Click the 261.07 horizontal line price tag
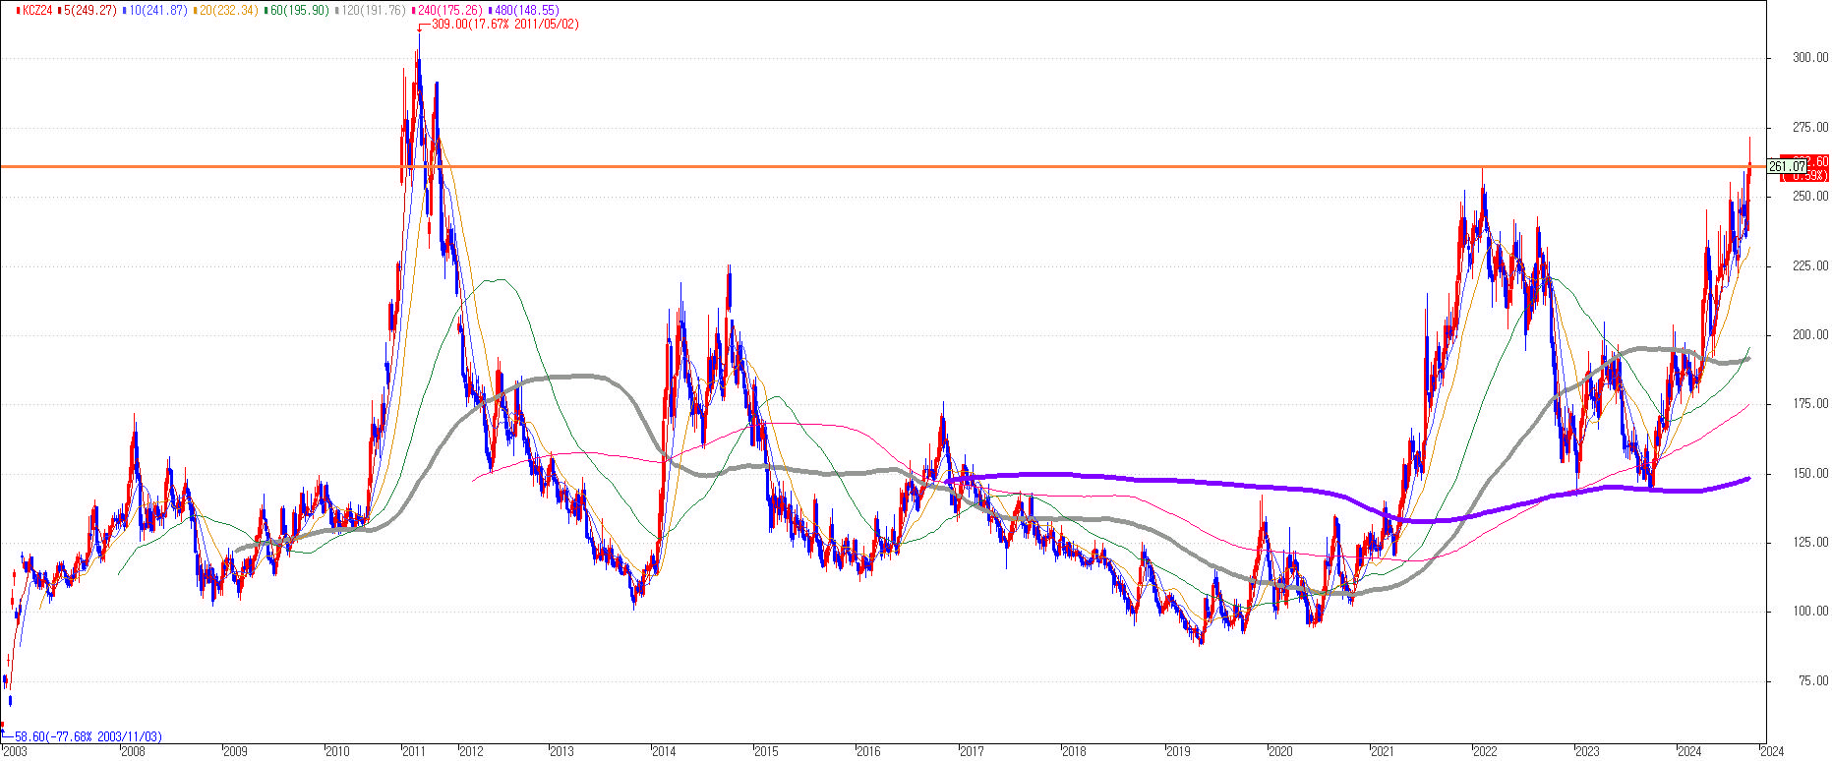This screenshot has height=761, width=1832. [x=1786, y=166]
